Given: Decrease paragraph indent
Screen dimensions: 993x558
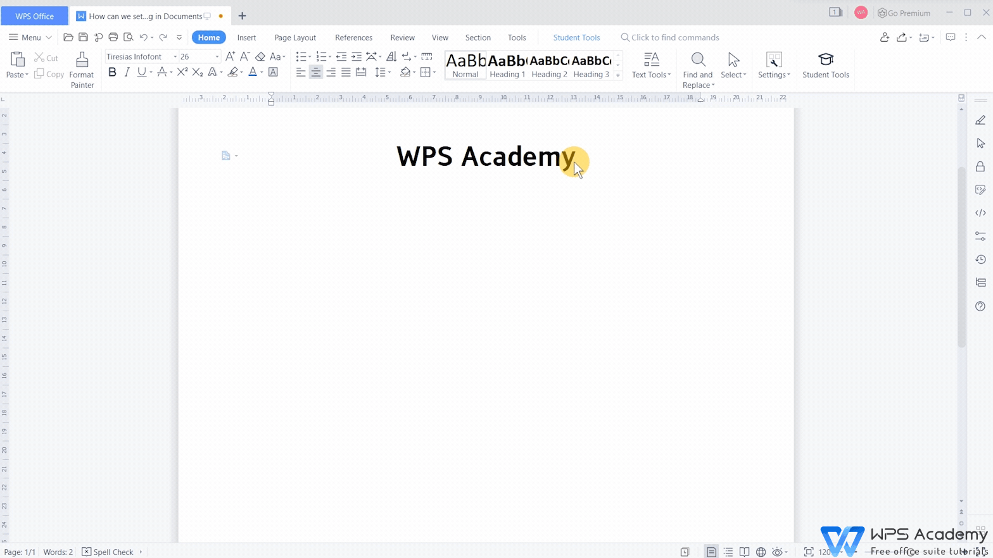Looking at the screenshot, I should tap(341, 56).
